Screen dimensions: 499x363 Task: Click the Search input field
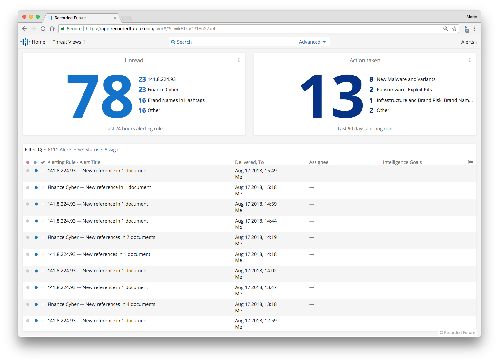click(x=231, y=42)
